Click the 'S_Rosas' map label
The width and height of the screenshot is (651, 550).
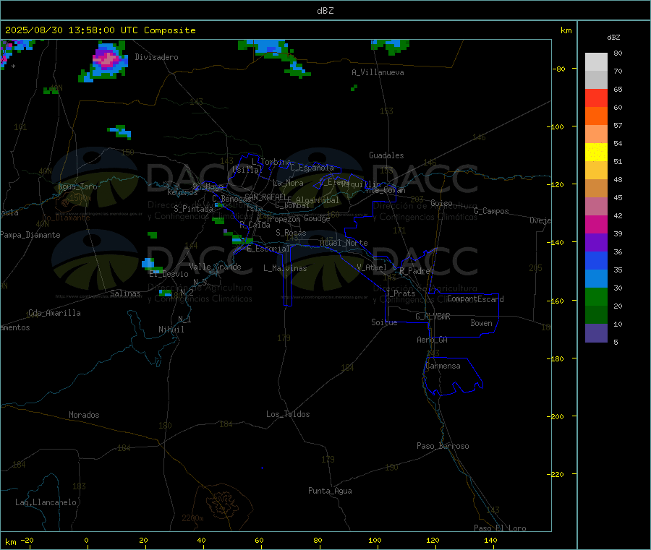pyautogui.click(x=291, y=233)
